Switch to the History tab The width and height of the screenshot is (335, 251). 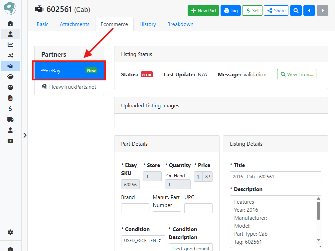pyautogui.click(x=148, y=24)
